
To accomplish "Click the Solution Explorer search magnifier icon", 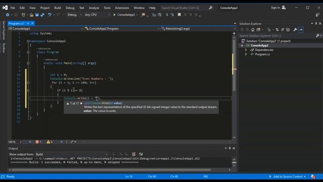I will (317, 36).
